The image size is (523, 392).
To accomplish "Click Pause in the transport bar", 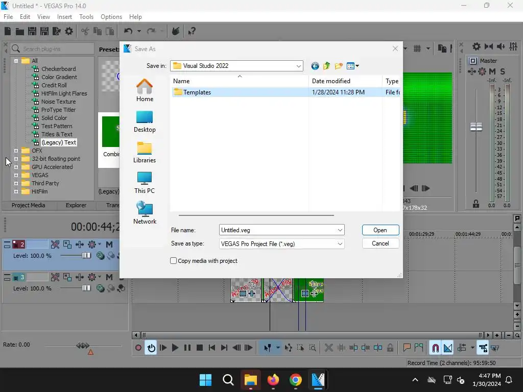I will click(x=187, y=348).
